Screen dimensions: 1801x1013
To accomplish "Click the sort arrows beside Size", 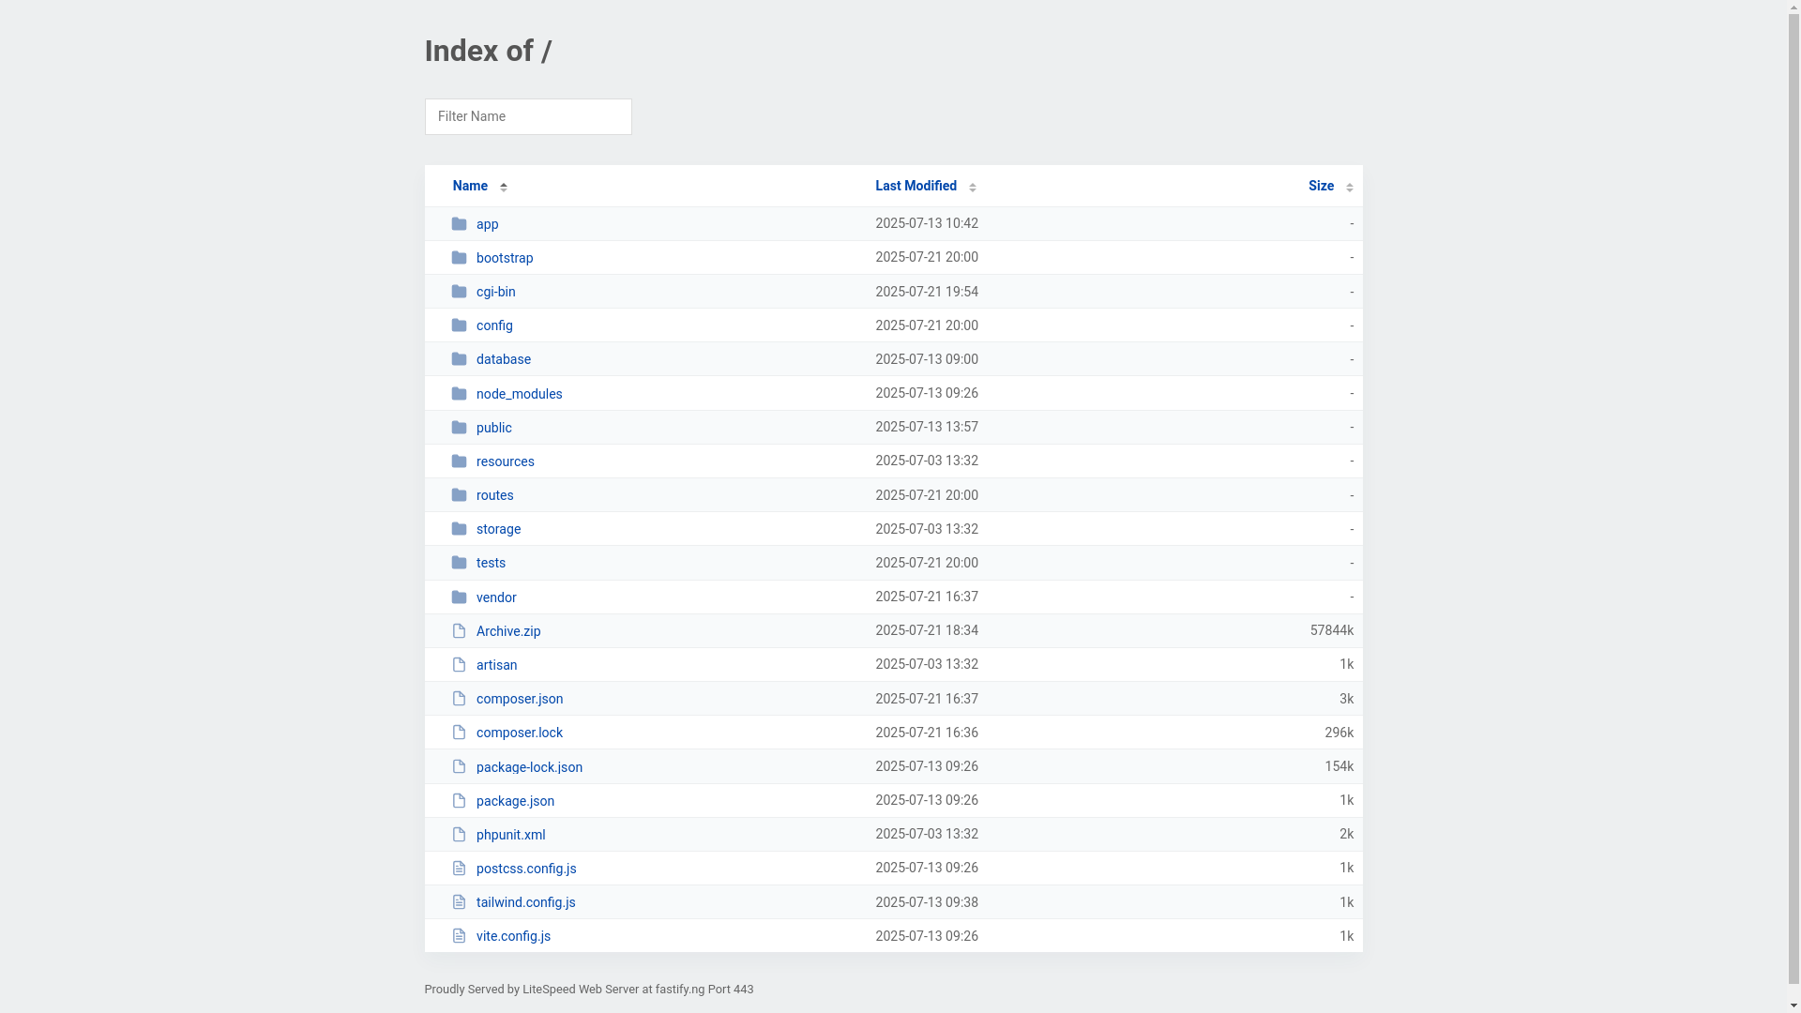I will (x=1349, y=187).
